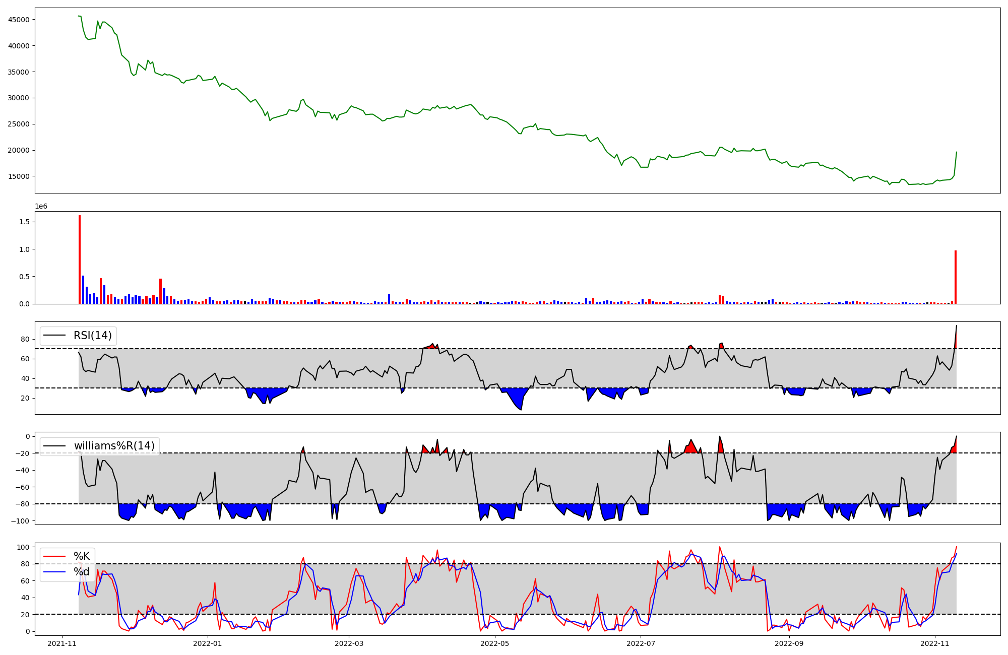1008x655 pixels.
Task: Click the black RSI legend line sample
Action: pyautogui.click(x=54, y=336)
